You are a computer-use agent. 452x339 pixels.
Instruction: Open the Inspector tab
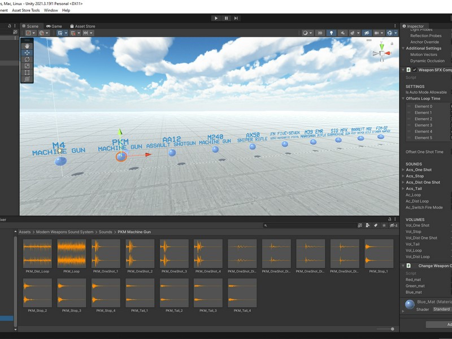(413, 26)
